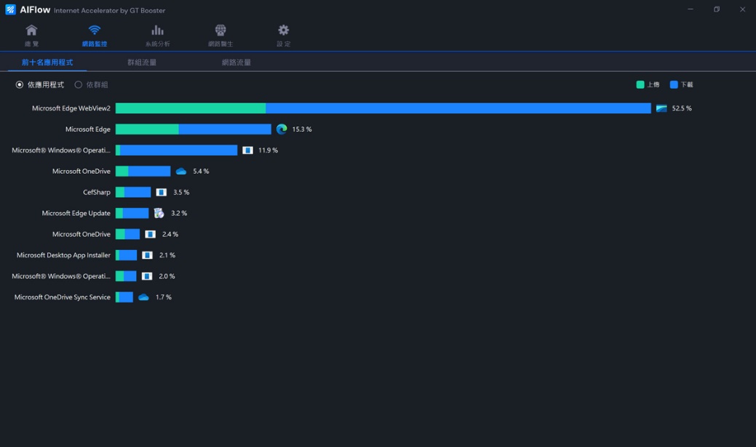Click the Microsoft Edge Update installer icon
This screenshot has height=447, width=756.
pos(159,213)
